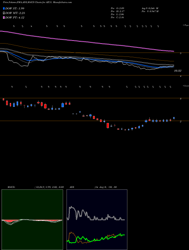
Task: Click the price axis label 3
Action: click(x=181, y=99)
